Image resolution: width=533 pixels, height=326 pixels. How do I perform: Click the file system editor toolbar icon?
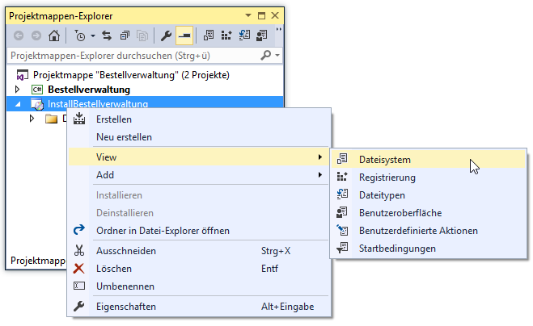[209, 36]
